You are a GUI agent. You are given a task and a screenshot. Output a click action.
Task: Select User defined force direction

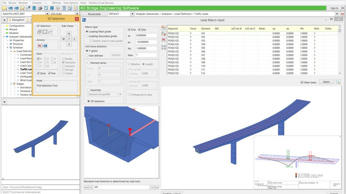[87, 56]
